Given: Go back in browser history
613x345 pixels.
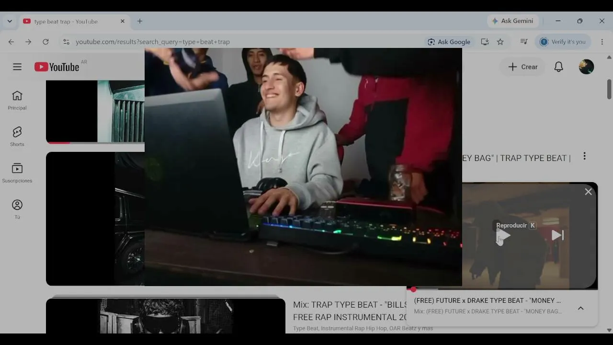Looking at the screenshot, I should point(11,42).
